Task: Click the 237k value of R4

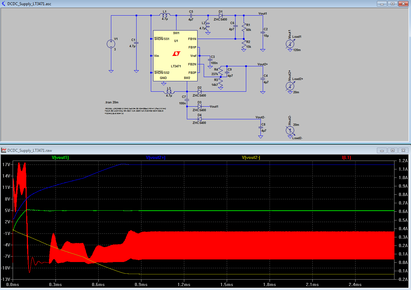Action: click(x=215, y=74)
